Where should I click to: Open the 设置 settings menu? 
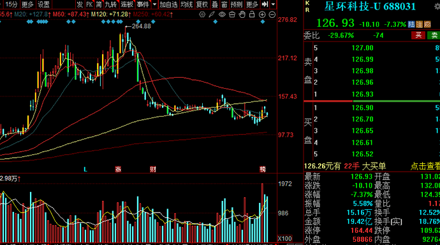point(43,4)
